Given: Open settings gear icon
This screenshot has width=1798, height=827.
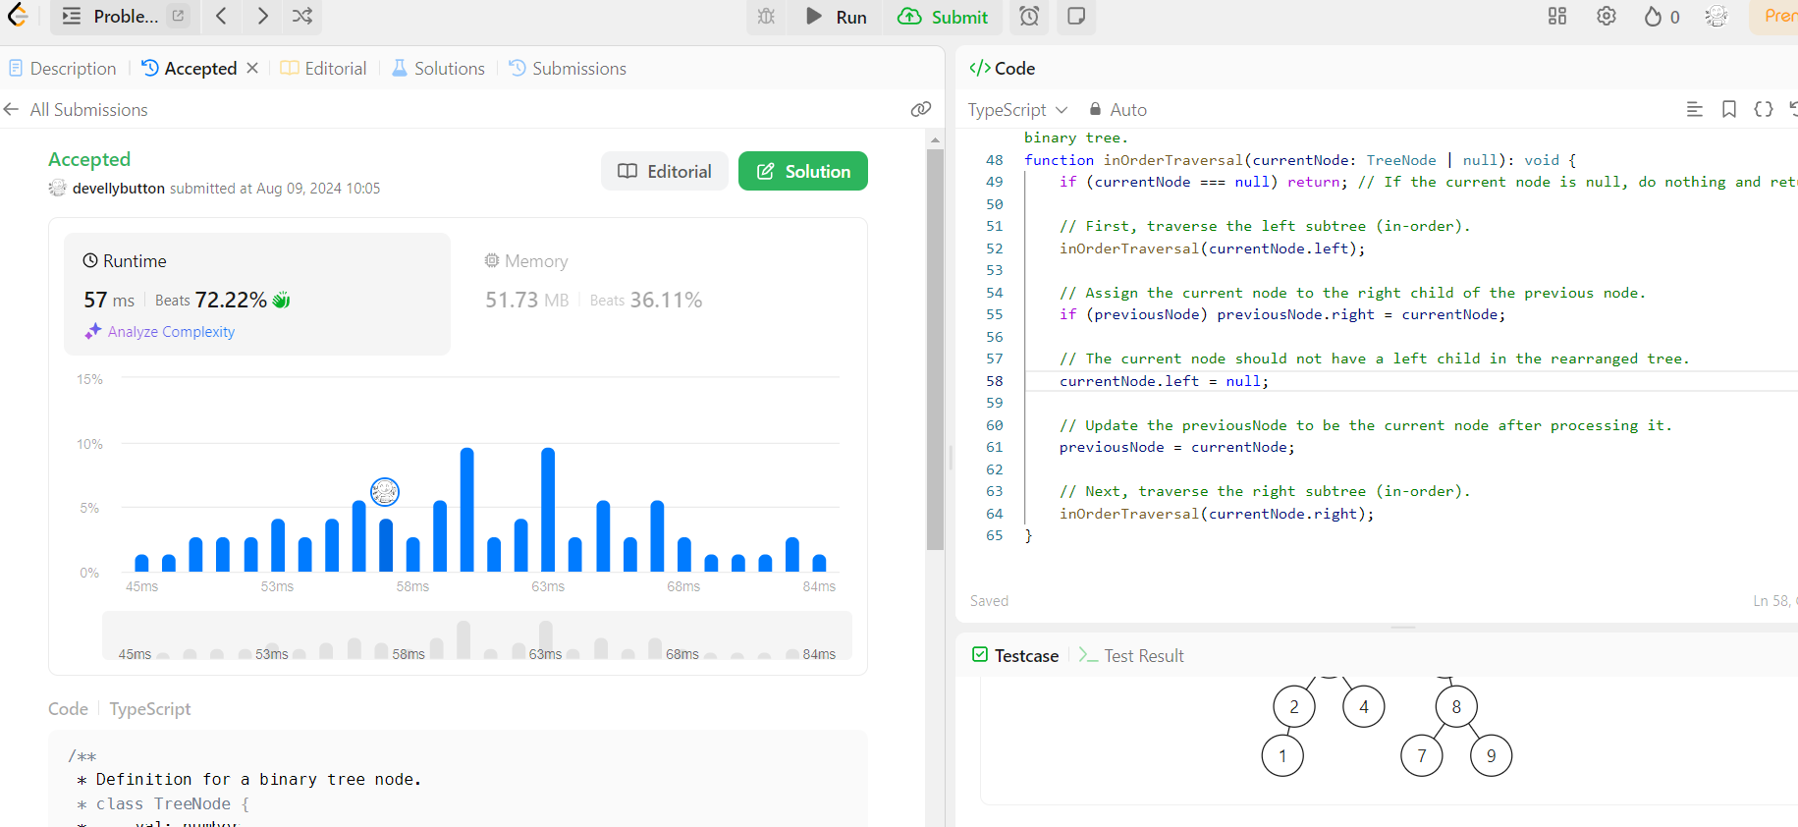Looking at the screenshot, I should tap(1607, 17).
